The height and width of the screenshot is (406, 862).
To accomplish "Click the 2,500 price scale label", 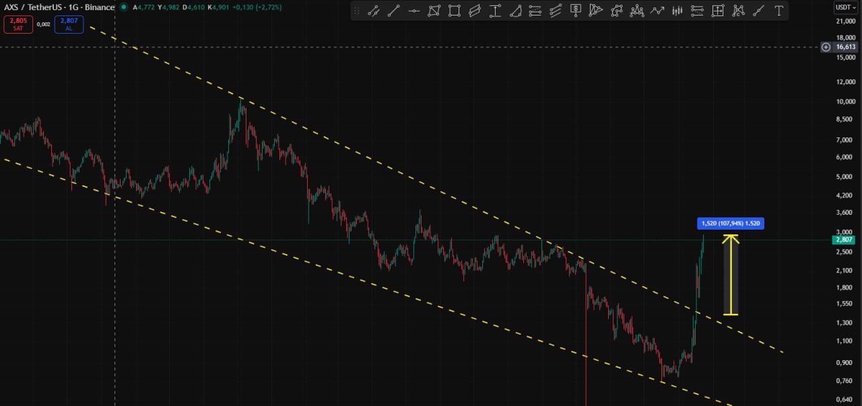I will pyautogui.click(x=845, y=252).
